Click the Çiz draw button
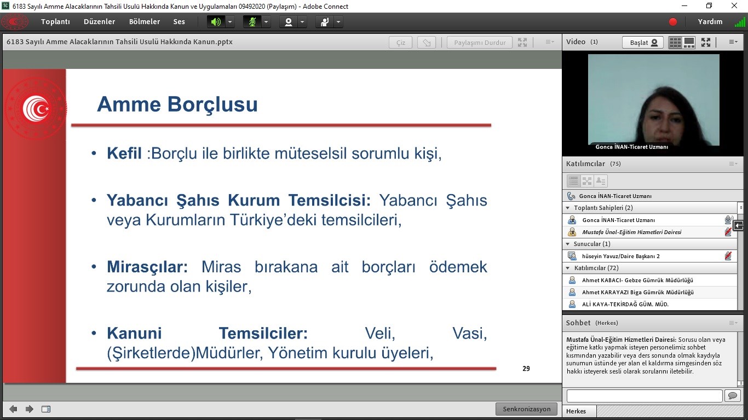This screenshot has height=420, width=748. 401,42
